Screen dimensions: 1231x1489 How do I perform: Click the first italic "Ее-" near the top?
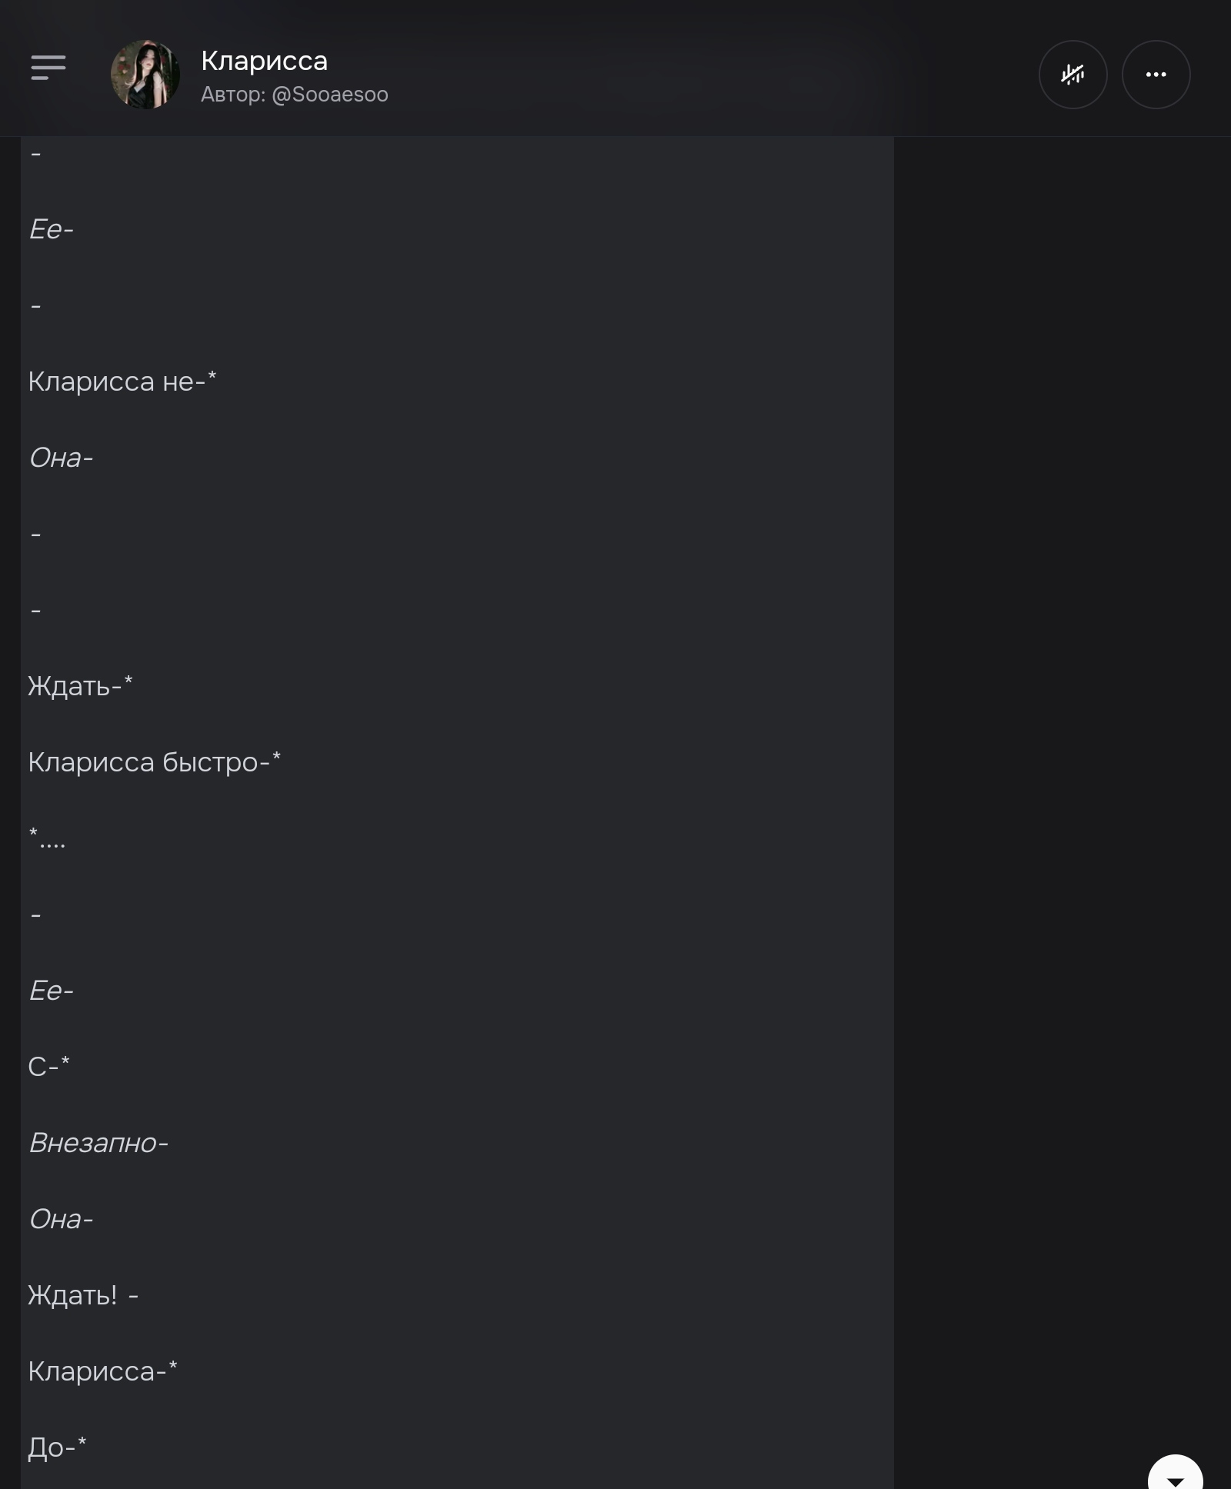pyautogui.click(x=51, y=229)
